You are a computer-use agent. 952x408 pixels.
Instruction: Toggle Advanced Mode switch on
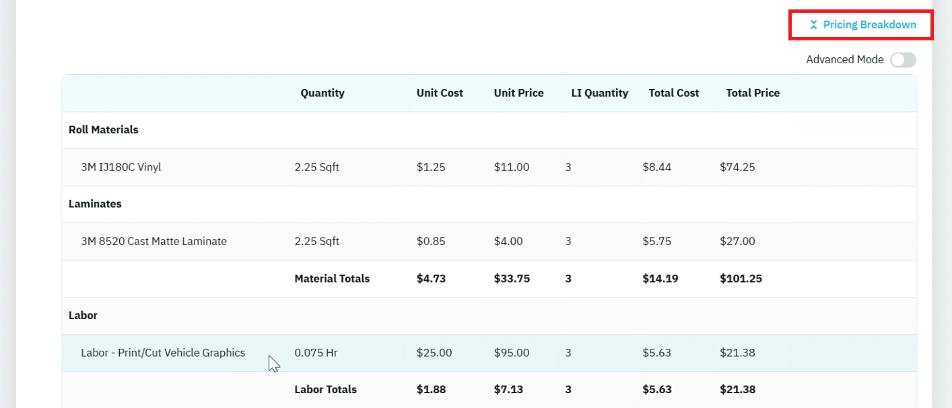click(x=903, y=60)
